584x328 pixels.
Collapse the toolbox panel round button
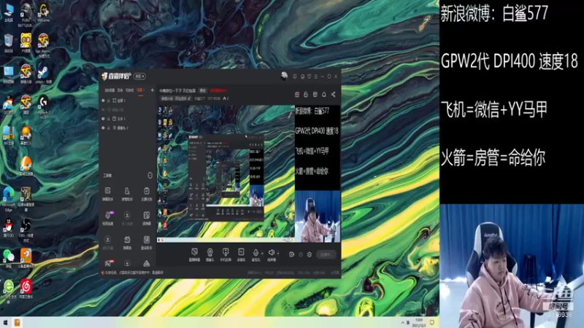coord(150,175)
